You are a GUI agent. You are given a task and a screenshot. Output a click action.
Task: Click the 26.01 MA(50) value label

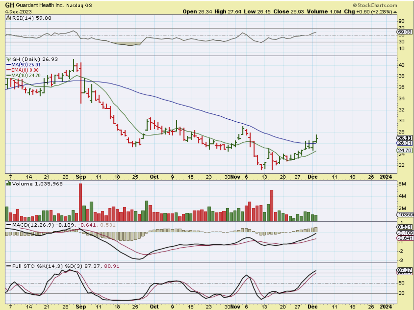[405, 143]
